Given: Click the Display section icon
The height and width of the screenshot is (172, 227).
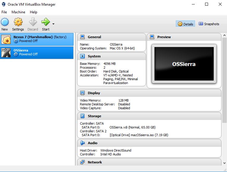Looking at the screenshot, I should [83, 93].
